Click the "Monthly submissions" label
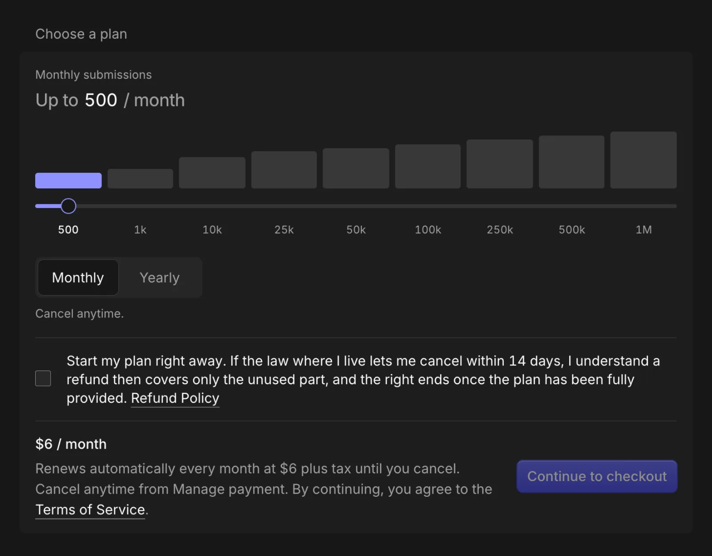 click(93, 75)
